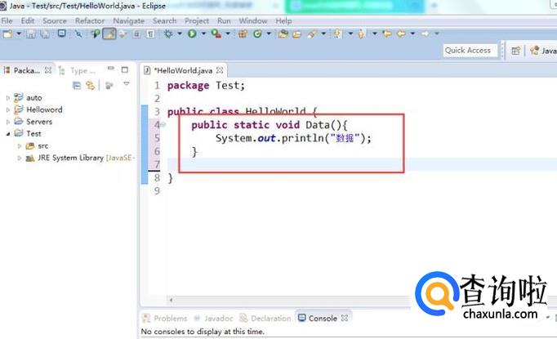Image resolution: width=557 pixels, height=339 pixels.
Task: Expand the src folder
Action: tap(20, 146)
